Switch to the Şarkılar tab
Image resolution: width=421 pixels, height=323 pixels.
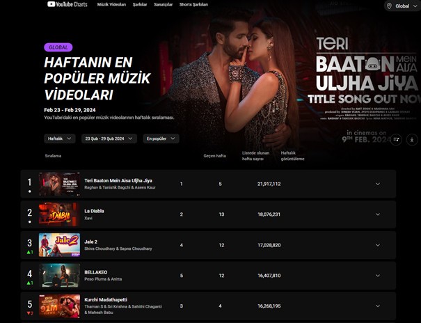pyautogui.click(x=140, y=5)
